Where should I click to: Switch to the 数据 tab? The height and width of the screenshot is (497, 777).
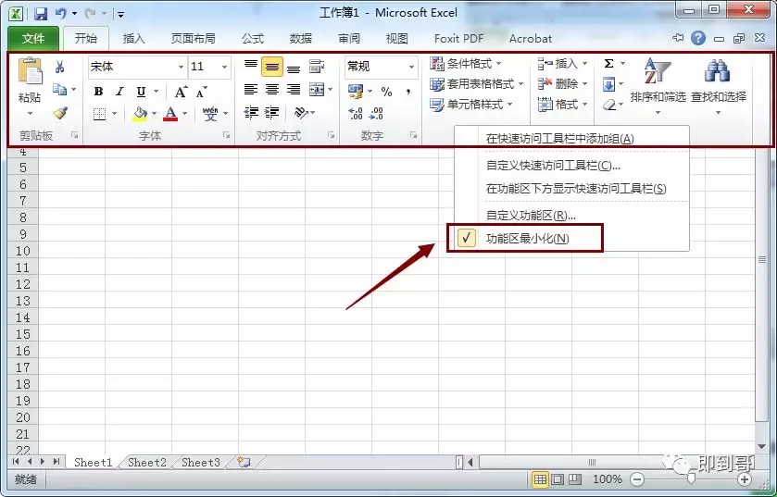tap(301, 39)
